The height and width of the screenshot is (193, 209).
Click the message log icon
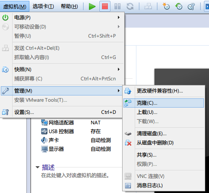pyautogui.click(x=128, y=185)
